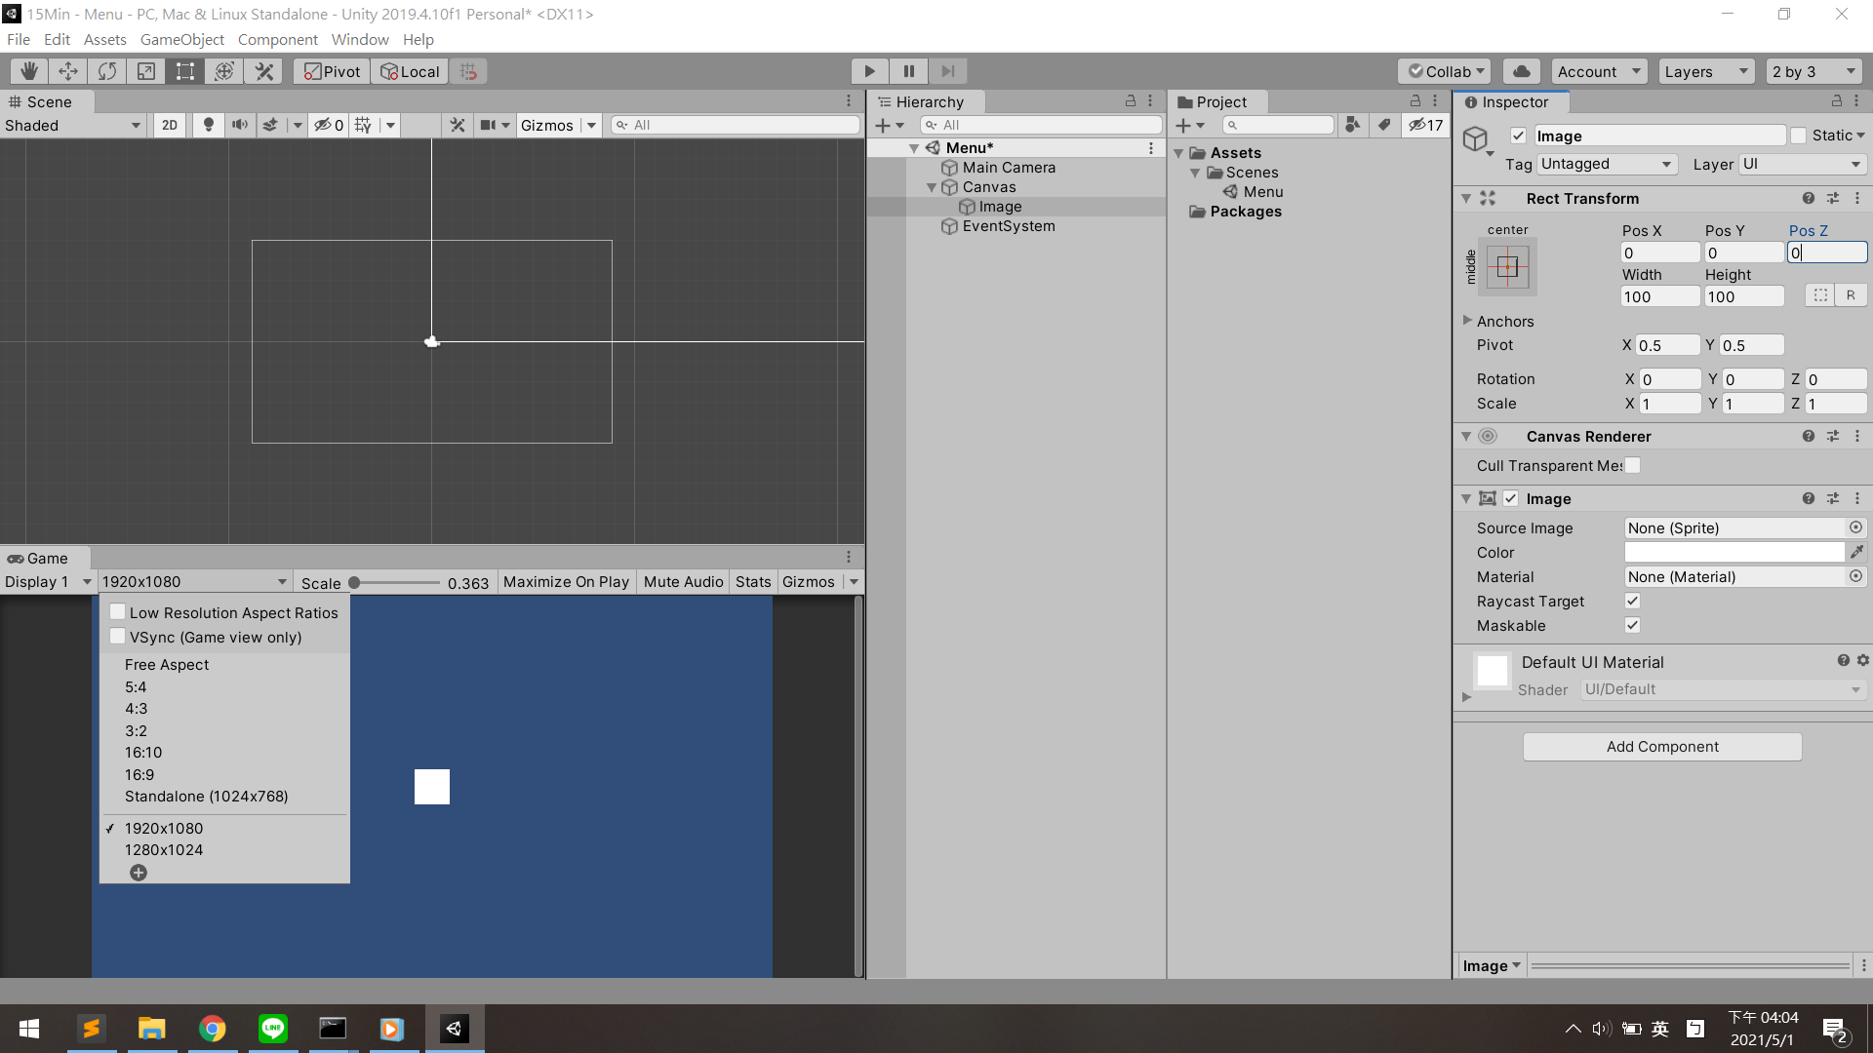Toggle scene lighting bulb icon
The width and height of the screenshot is (1873, 1053).
pos(208,125)
